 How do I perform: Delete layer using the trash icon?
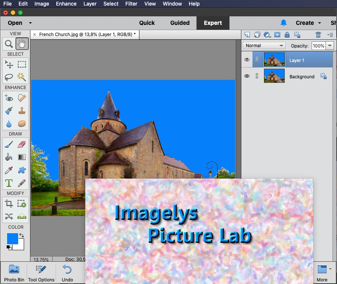coord(318,35)
